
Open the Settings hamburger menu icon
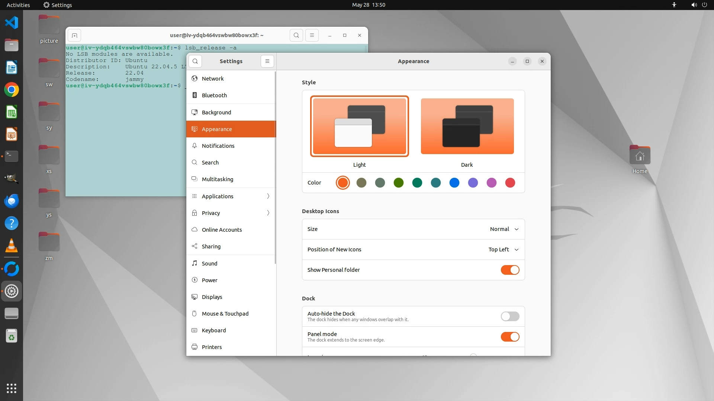tap(267, 61)
